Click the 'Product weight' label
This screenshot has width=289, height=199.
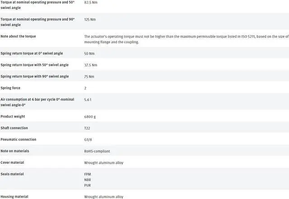click(13, 116)
